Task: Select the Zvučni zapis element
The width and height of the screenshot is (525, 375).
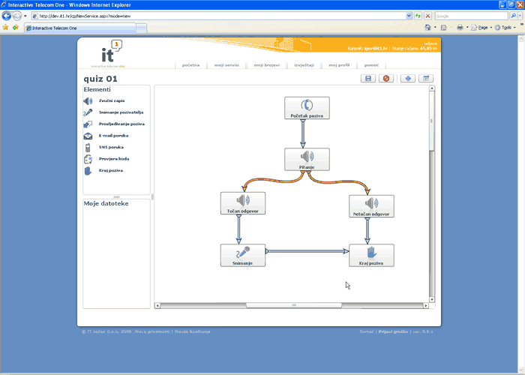Action: [x=111, y=100]
